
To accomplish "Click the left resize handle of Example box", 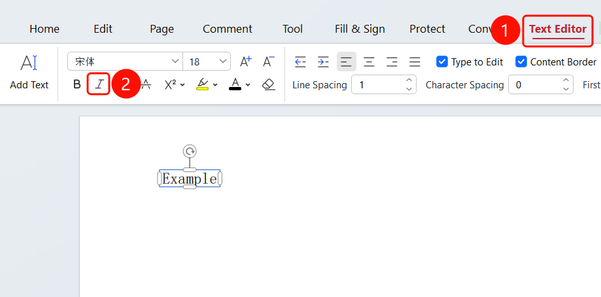I will click(160, 179).
